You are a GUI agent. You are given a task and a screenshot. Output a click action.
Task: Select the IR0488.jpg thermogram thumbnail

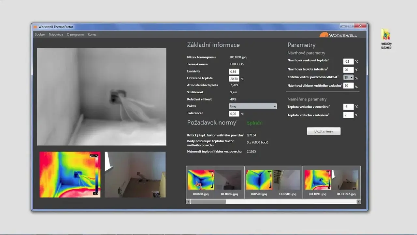pos(201,180)
